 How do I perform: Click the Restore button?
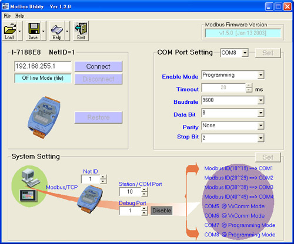[98, 117]
